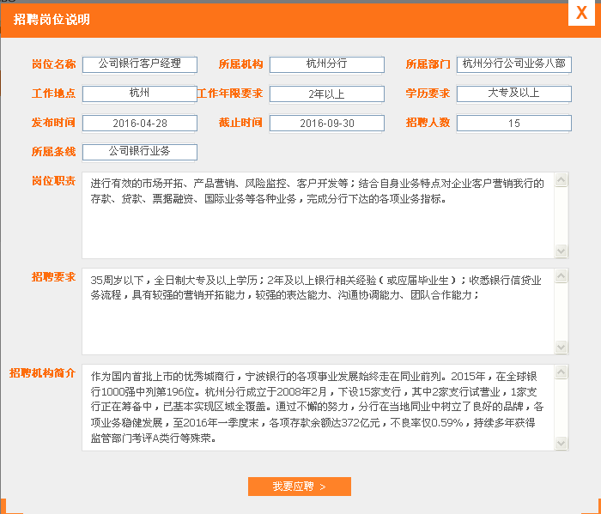This screenshot has width=601, height=514.
Task: Click the 我要应聘 apply button
Action: pyautogui.click(x=299, y=487)
